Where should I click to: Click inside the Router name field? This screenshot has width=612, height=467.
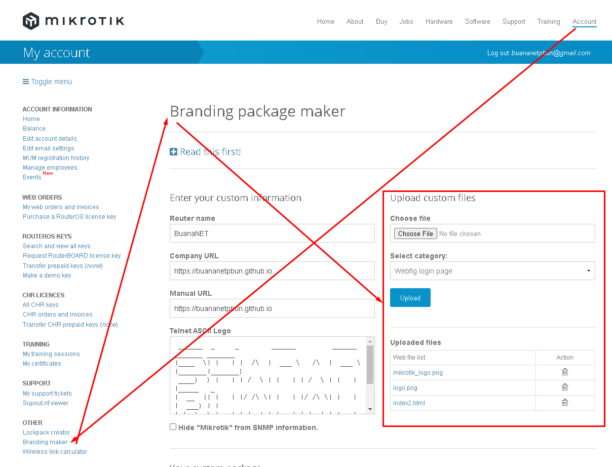(272, 233)
